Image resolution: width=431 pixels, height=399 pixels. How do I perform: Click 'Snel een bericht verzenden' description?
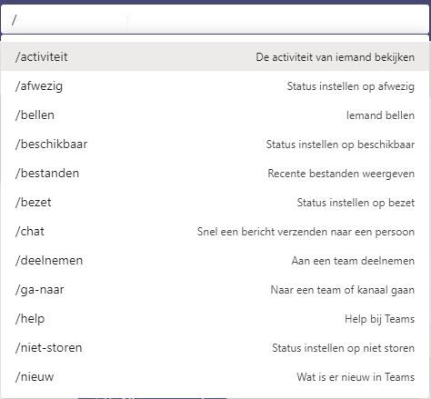pos(306,232)
